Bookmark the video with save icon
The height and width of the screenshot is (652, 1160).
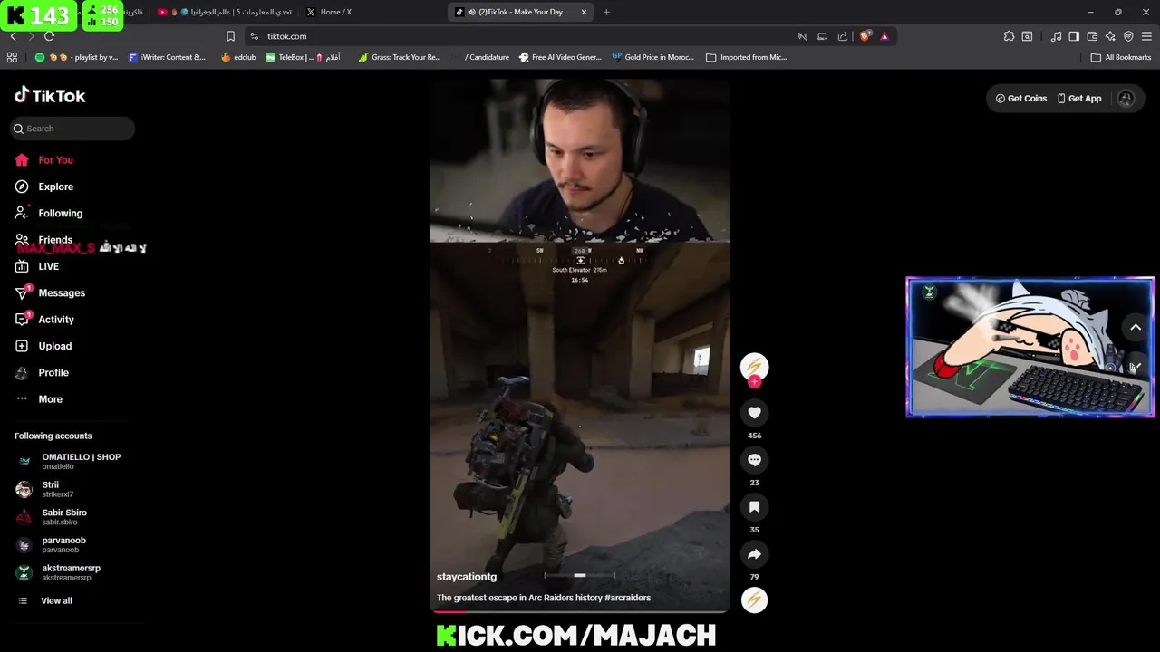[754, 507]
